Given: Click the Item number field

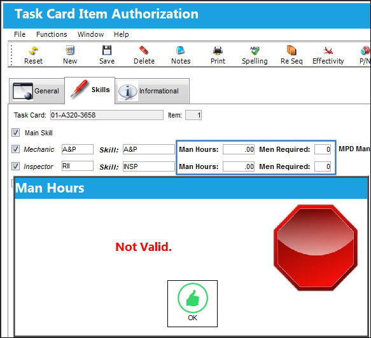Looking at the screenshot, I should click(x=193, y=115).
